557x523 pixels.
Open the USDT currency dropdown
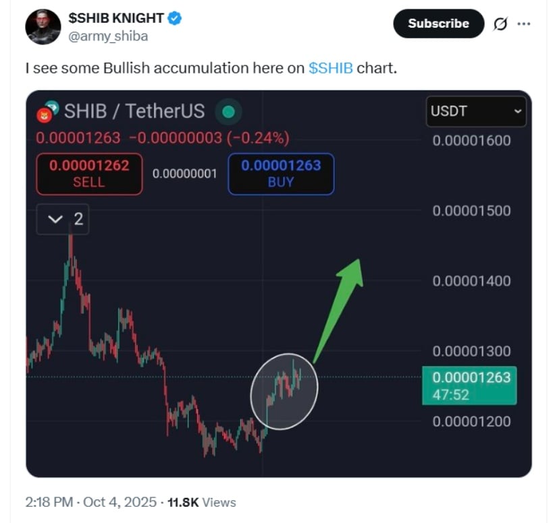(x=476, y=111)
